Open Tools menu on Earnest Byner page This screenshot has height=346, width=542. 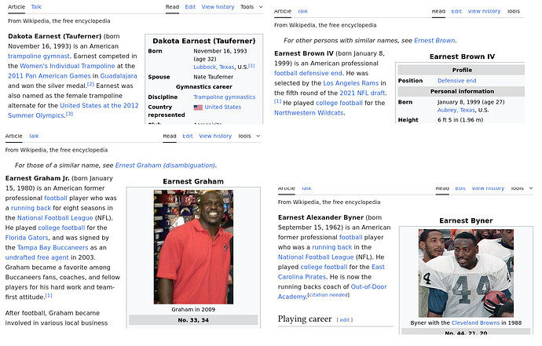click(x=516, y=188)
